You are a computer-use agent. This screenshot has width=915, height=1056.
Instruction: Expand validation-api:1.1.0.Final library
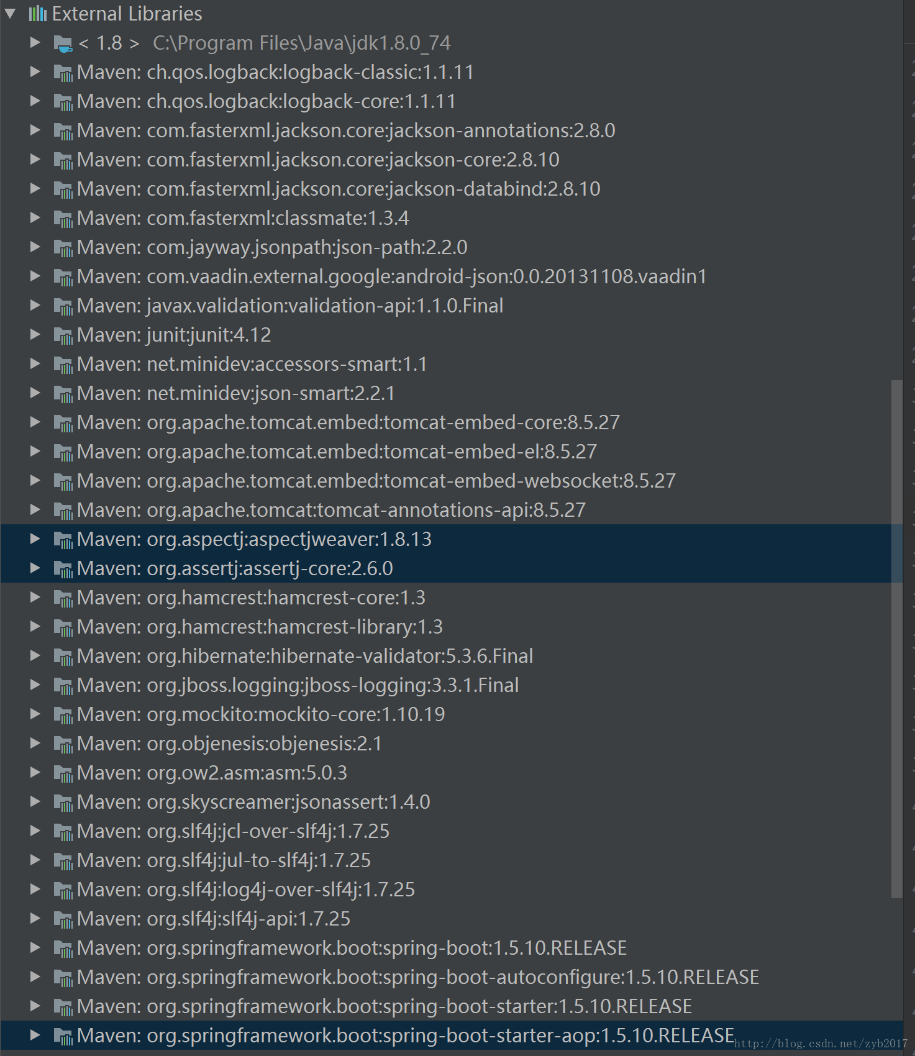pos(35,305)
